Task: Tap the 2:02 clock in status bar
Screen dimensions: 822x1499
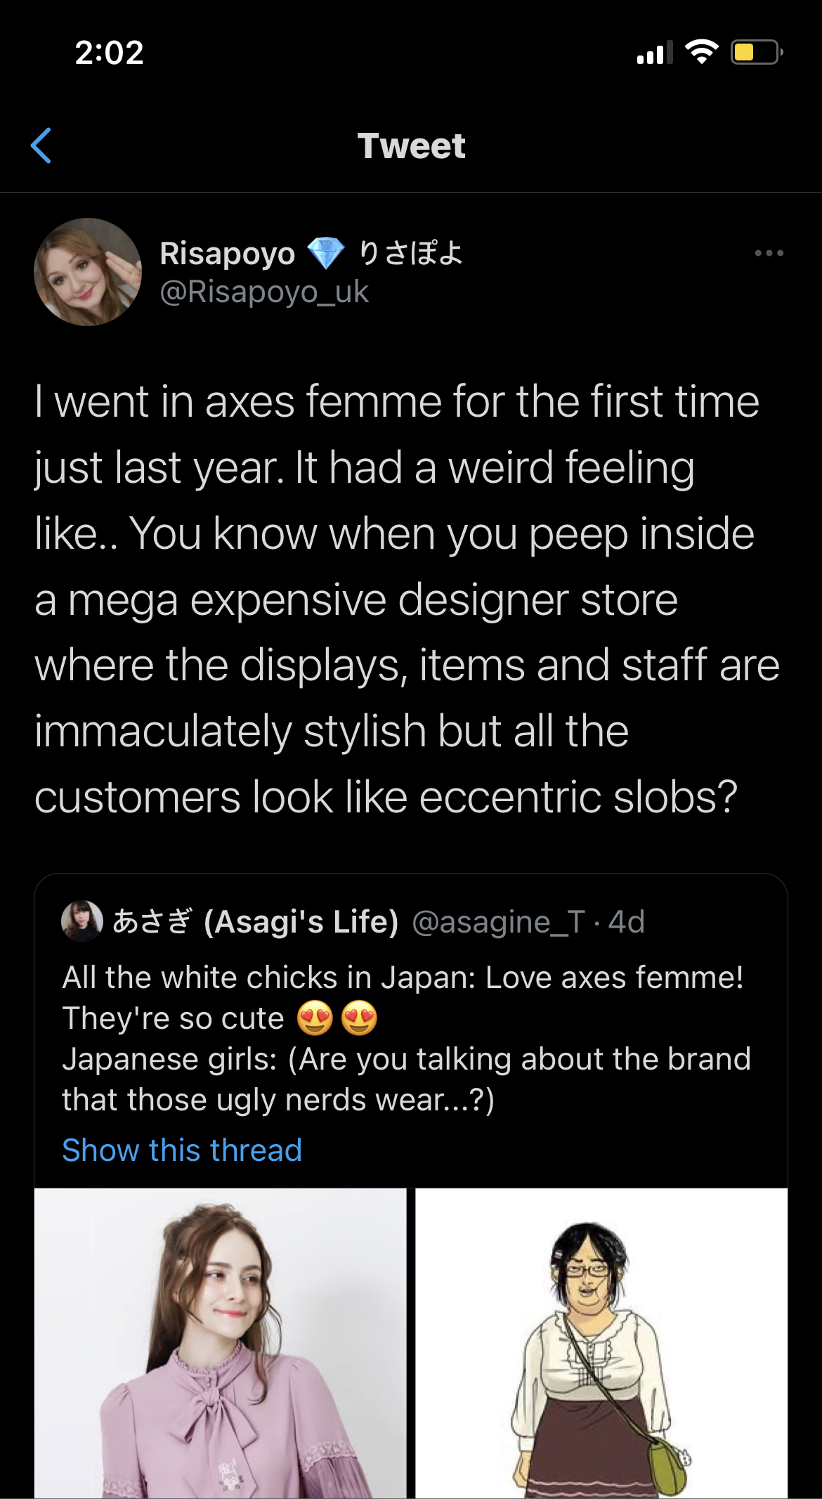Action: click(109, 53)
